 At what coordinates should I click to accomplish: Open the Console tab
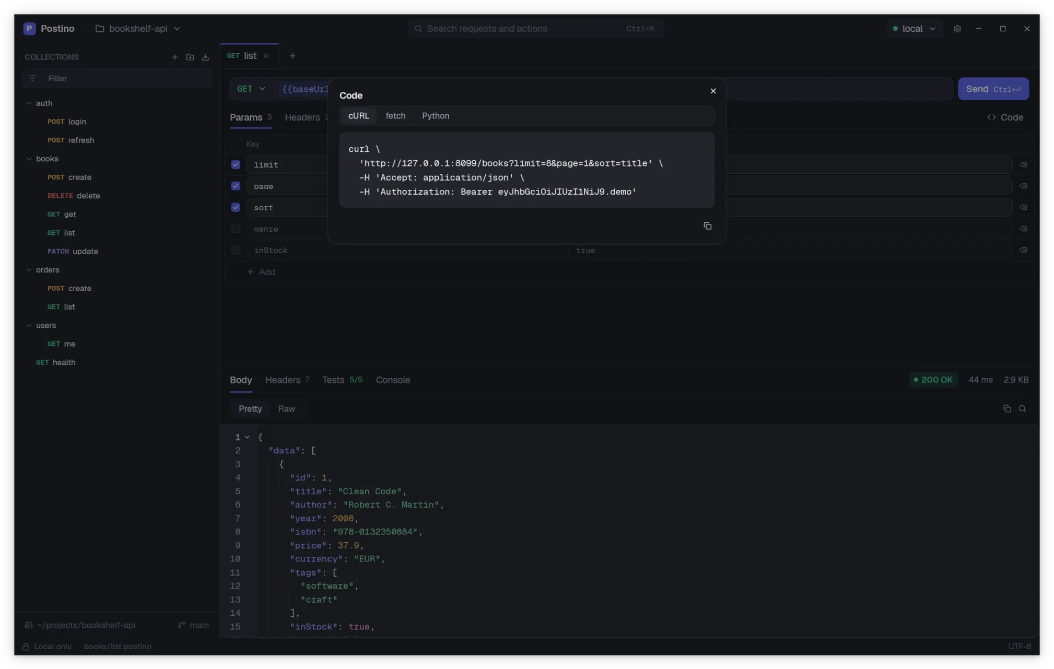pyautogui.click(x=393, y=380)
